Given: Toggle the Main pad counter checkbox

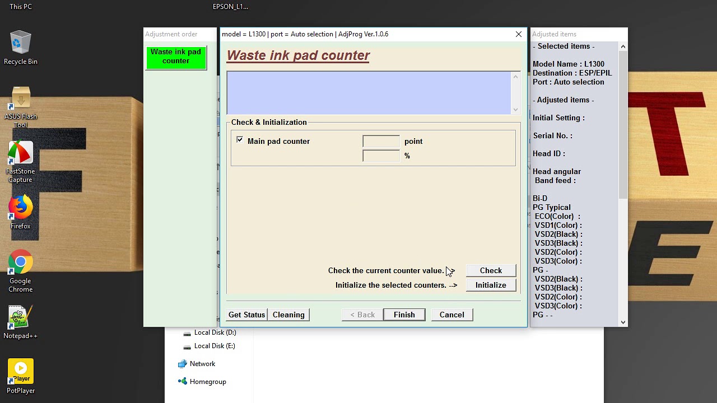Looking at the screenshot, I should pos(240,140).
